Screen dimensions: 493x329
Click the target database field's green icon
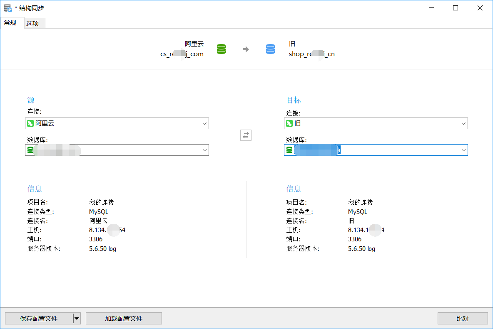point(289,150)
